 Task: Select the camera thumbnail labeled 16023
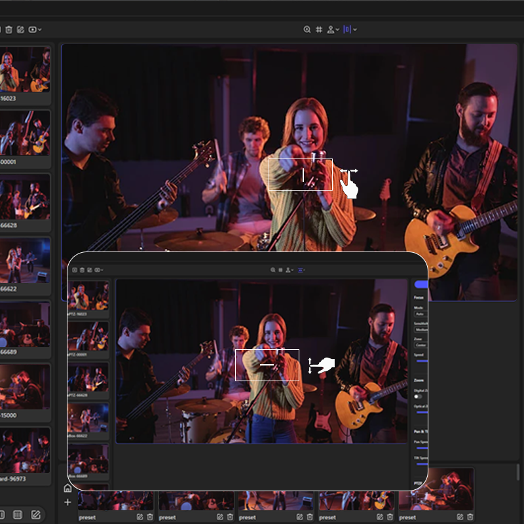pyautogui.click(x=25, y=69)
